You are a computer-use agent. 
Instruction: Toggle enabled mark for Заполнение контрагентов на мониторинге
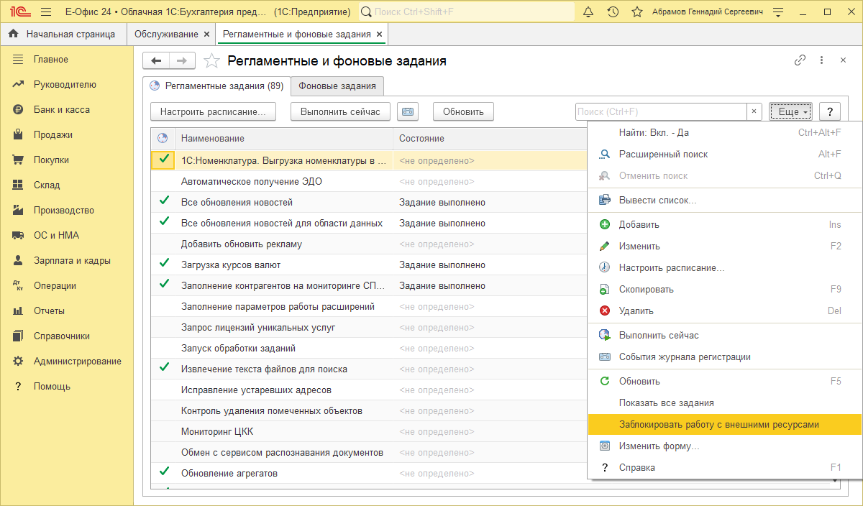click(x=165, y=285)
